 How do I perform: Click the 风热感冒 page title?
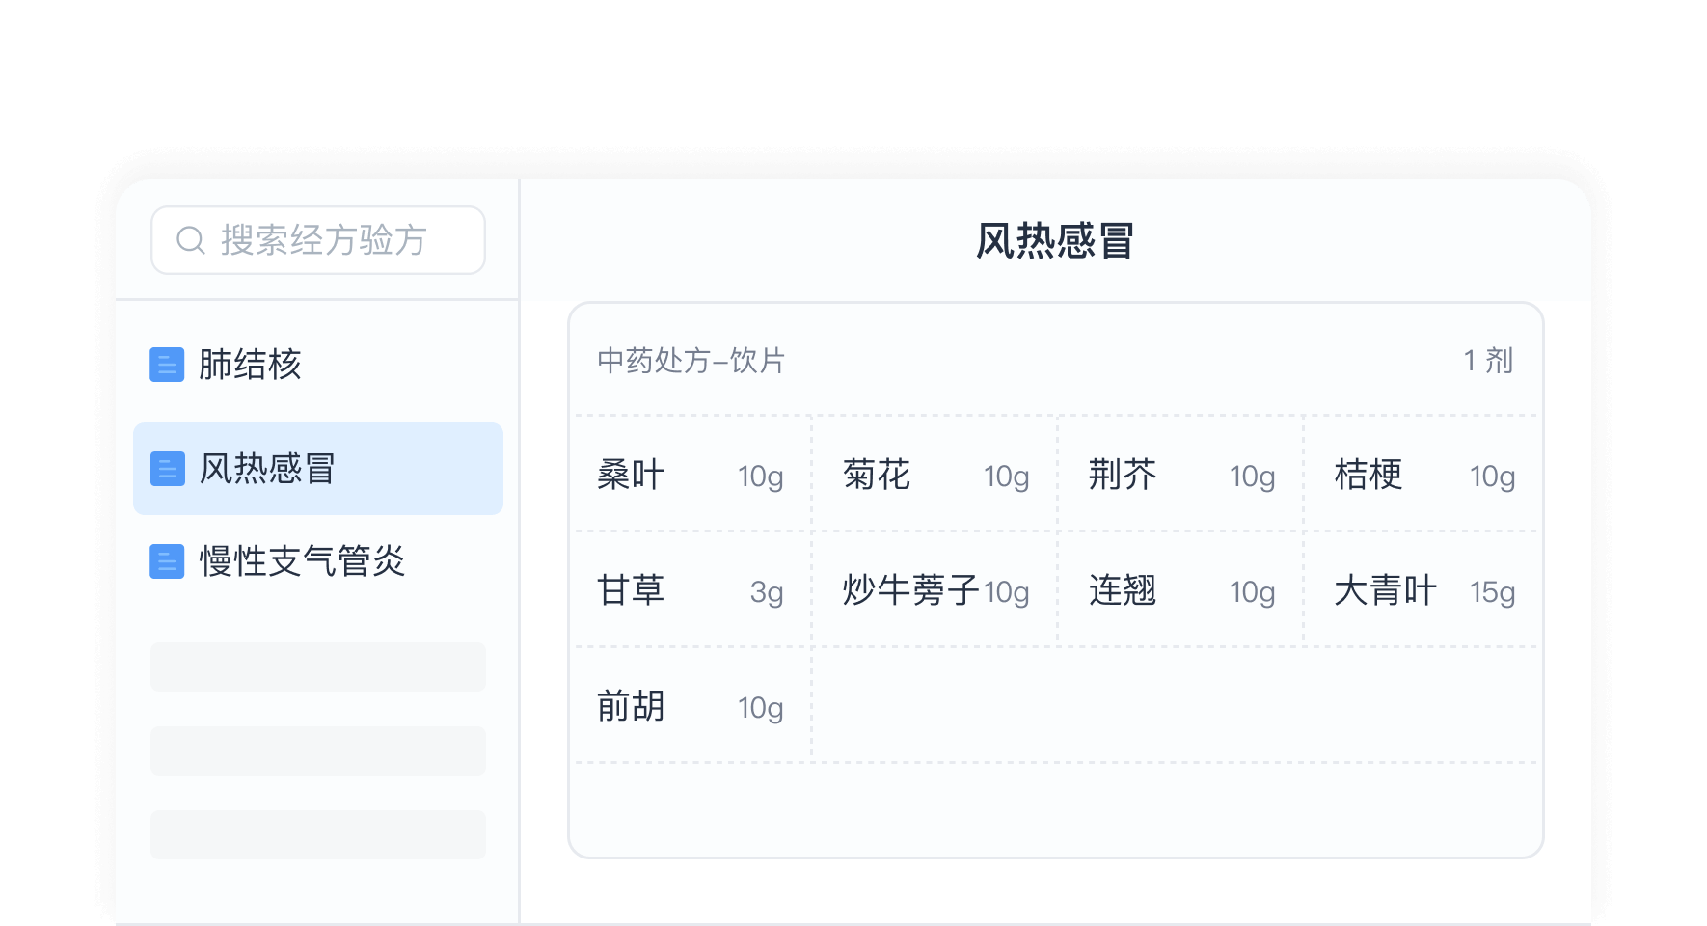pyautogui.click(x=1053, y=240)
